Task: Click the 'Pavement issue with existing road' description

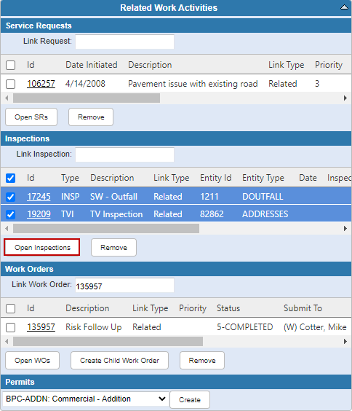Action: 193,84
